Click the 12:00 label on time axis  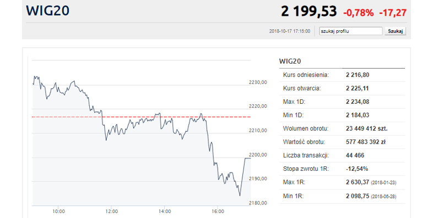(x=112, y=211)
